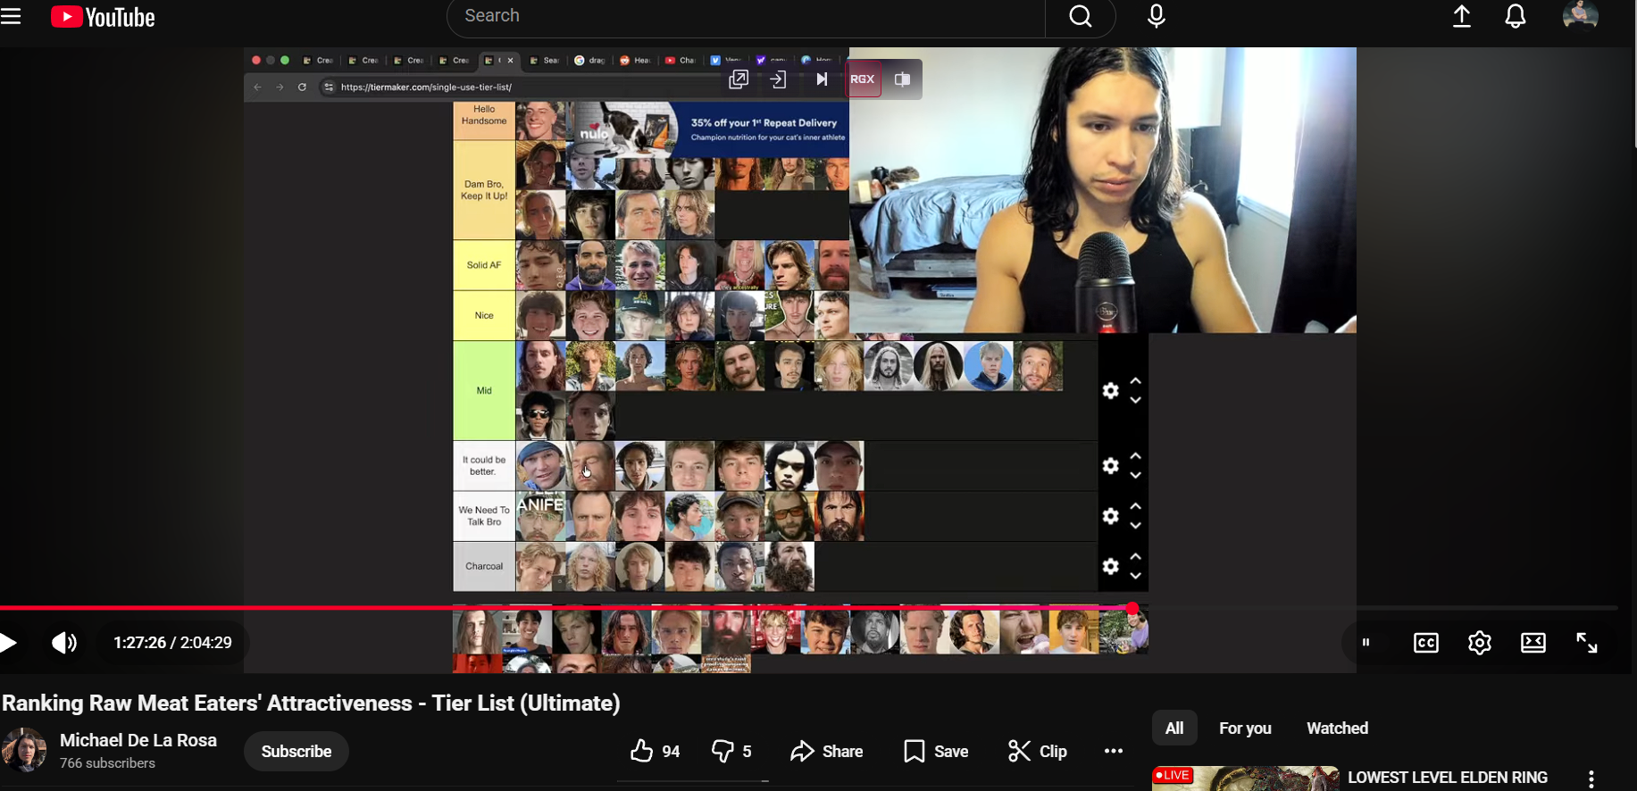Open the account avatar menu
The image size is (1637, 791).
point(1580,17)
